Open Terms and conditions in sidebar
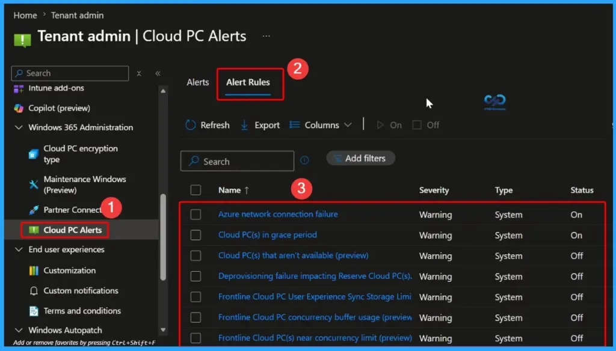The height and width of the screenshot is (351, 616). click(x=82, y=311)
